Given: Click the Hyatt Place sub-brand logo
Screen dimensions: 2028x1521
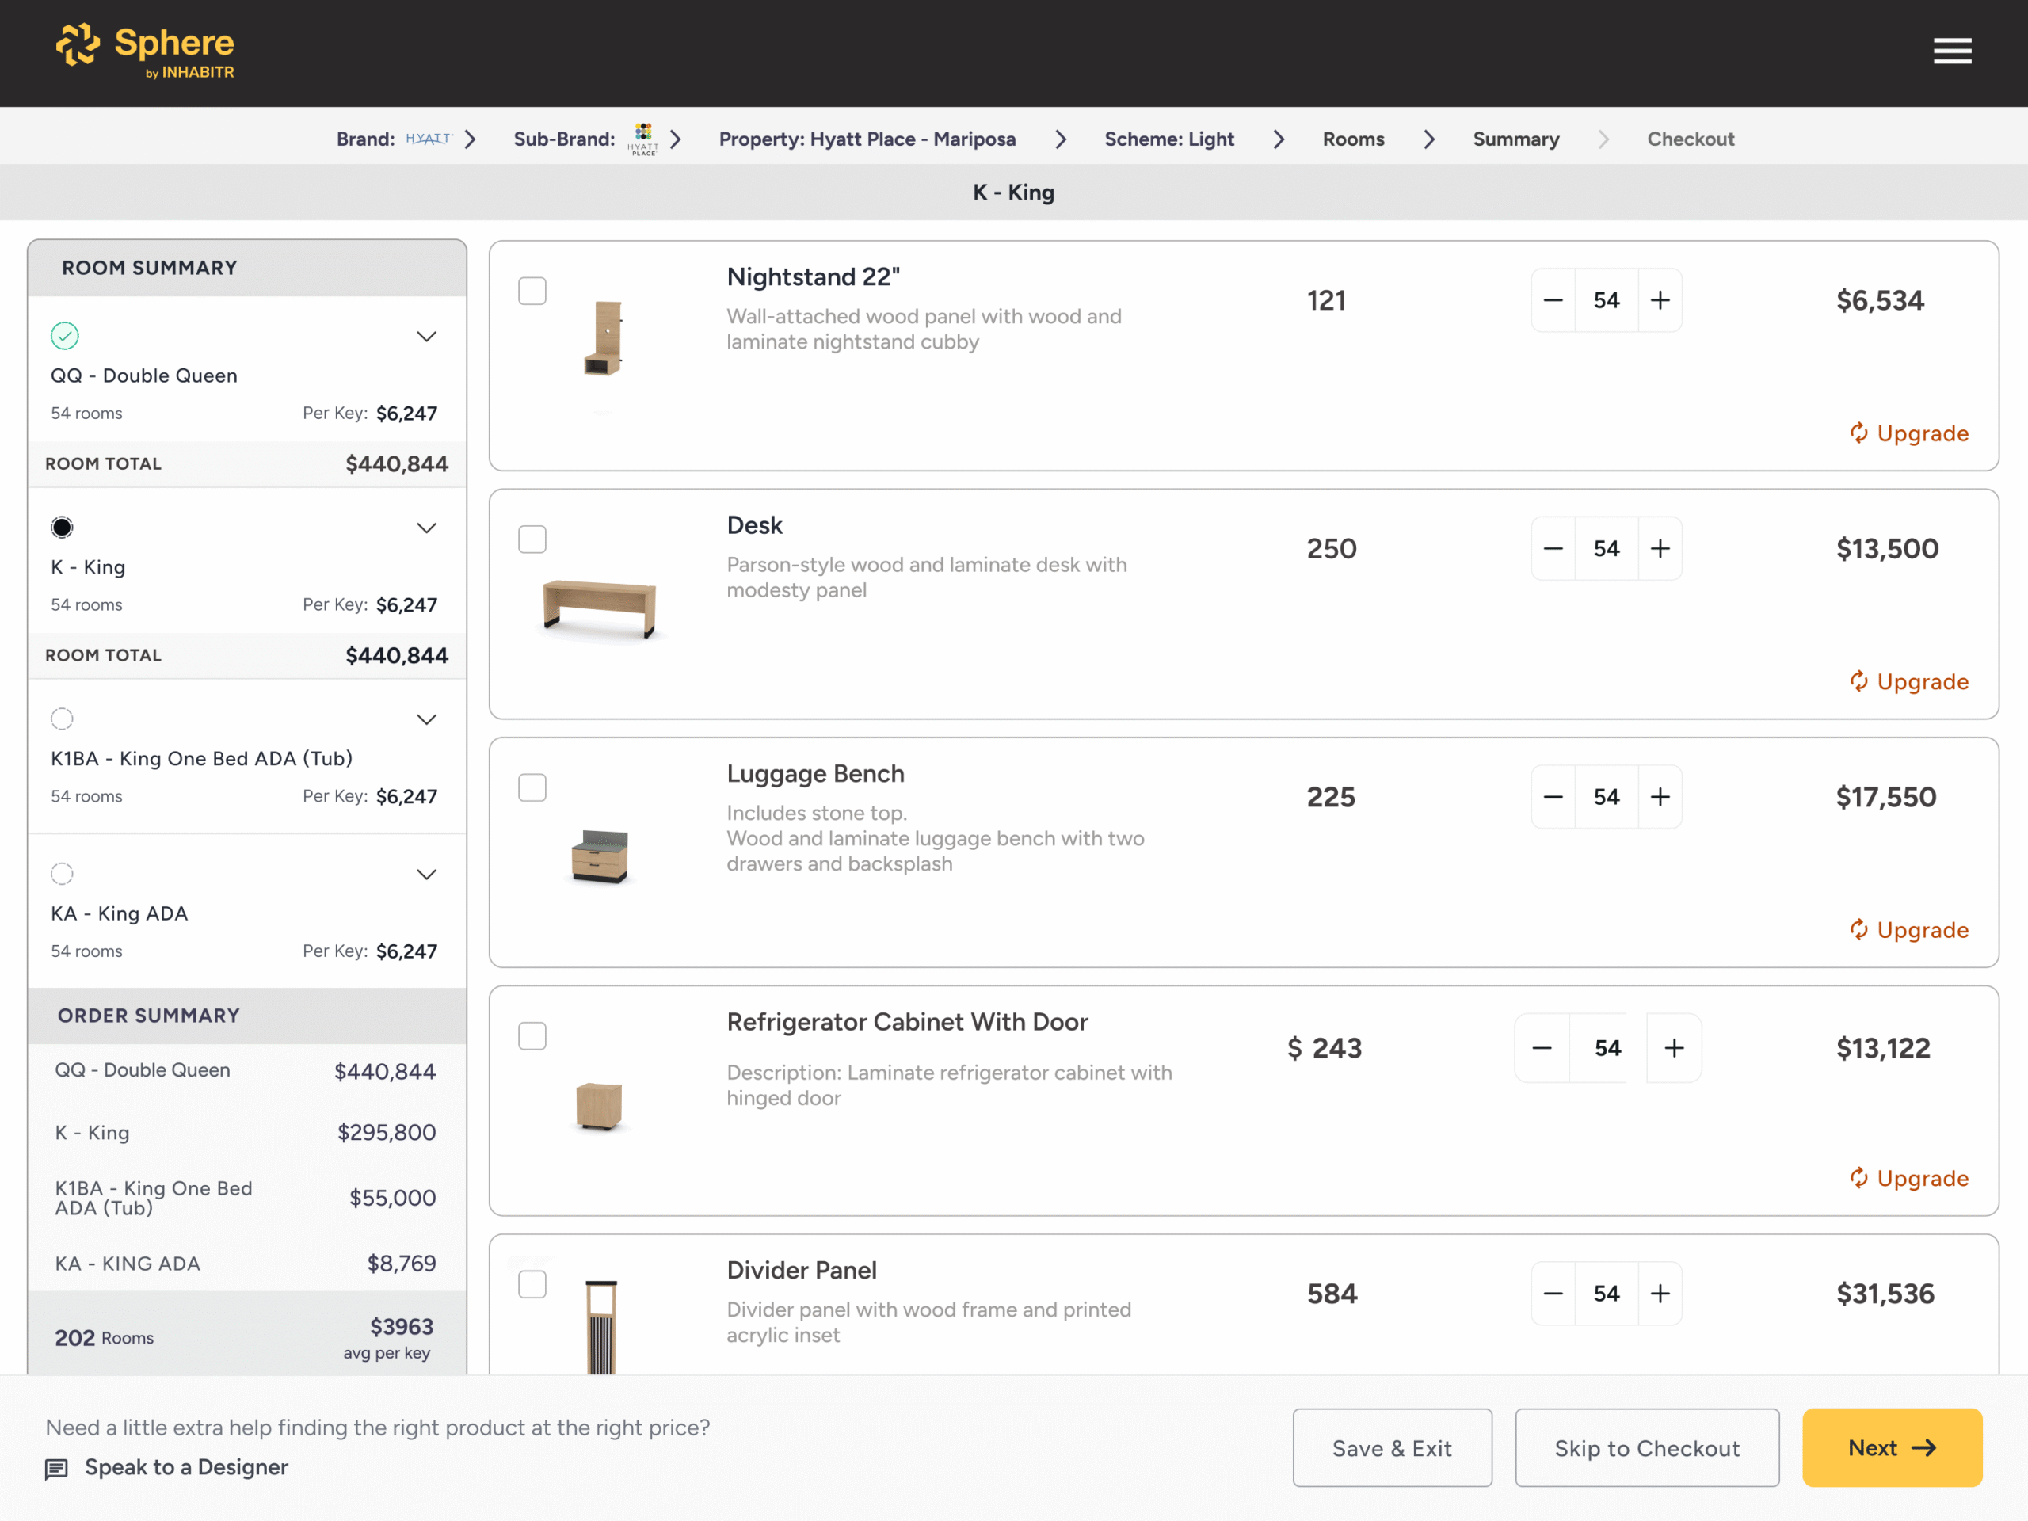Looking at the screenshot, I should [642, 139].
